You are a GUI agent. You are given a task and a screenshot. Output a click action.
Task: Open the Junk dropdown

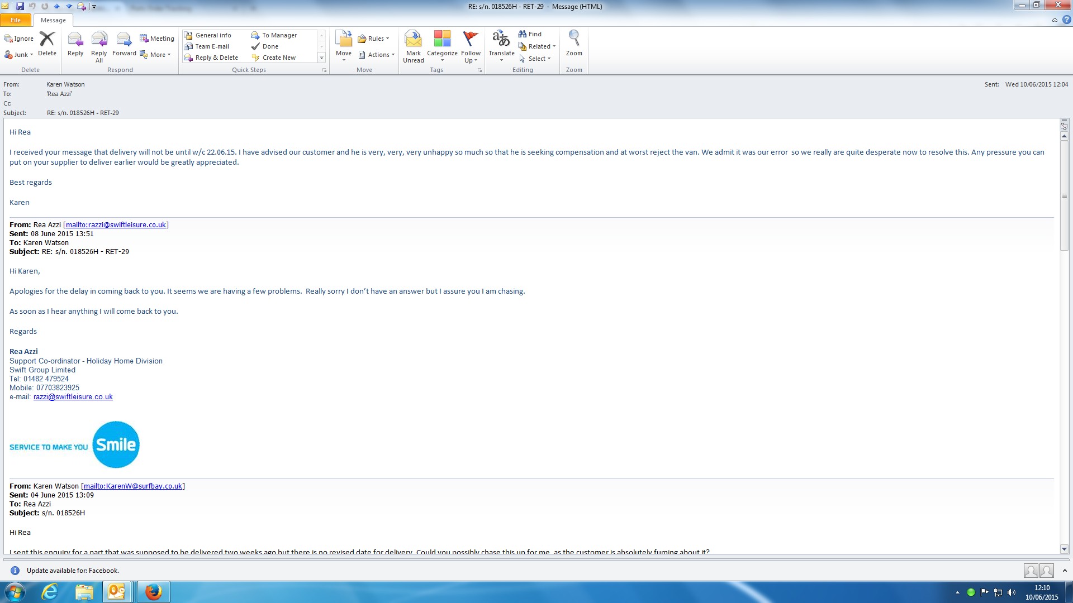tap(20, 55)
